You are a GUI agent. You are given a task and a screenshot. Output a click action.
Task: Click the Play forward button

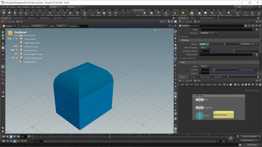tap(15, 136)
